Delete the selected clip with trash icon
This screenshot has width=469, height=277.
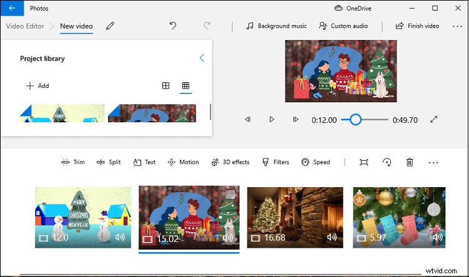point(410,162)
